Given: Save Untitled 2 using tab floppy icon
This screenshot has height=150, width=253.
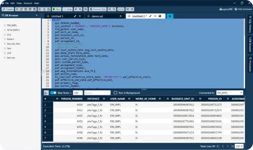Looking at the screenshot, I should (x=160, y=16).
